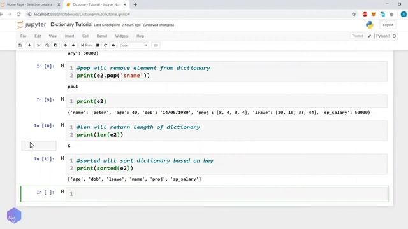
Task: Run cell In [9] with its run icon
Action: tap(62, 99)
